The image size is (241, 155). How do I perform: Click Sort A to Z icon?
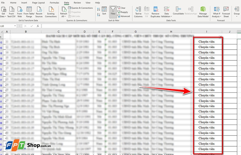coord(99,9)
